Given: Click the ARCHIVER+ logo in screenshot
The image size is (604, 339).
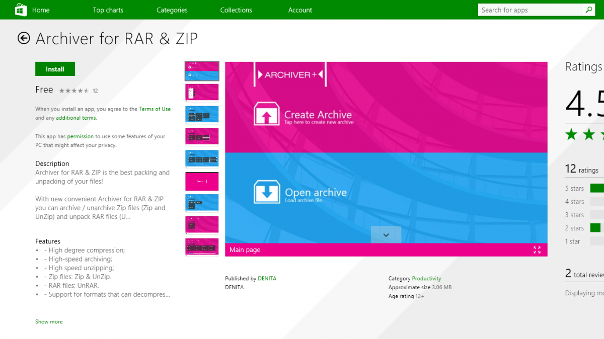Looking at the screenshot, I should click(x=290, y=74).
